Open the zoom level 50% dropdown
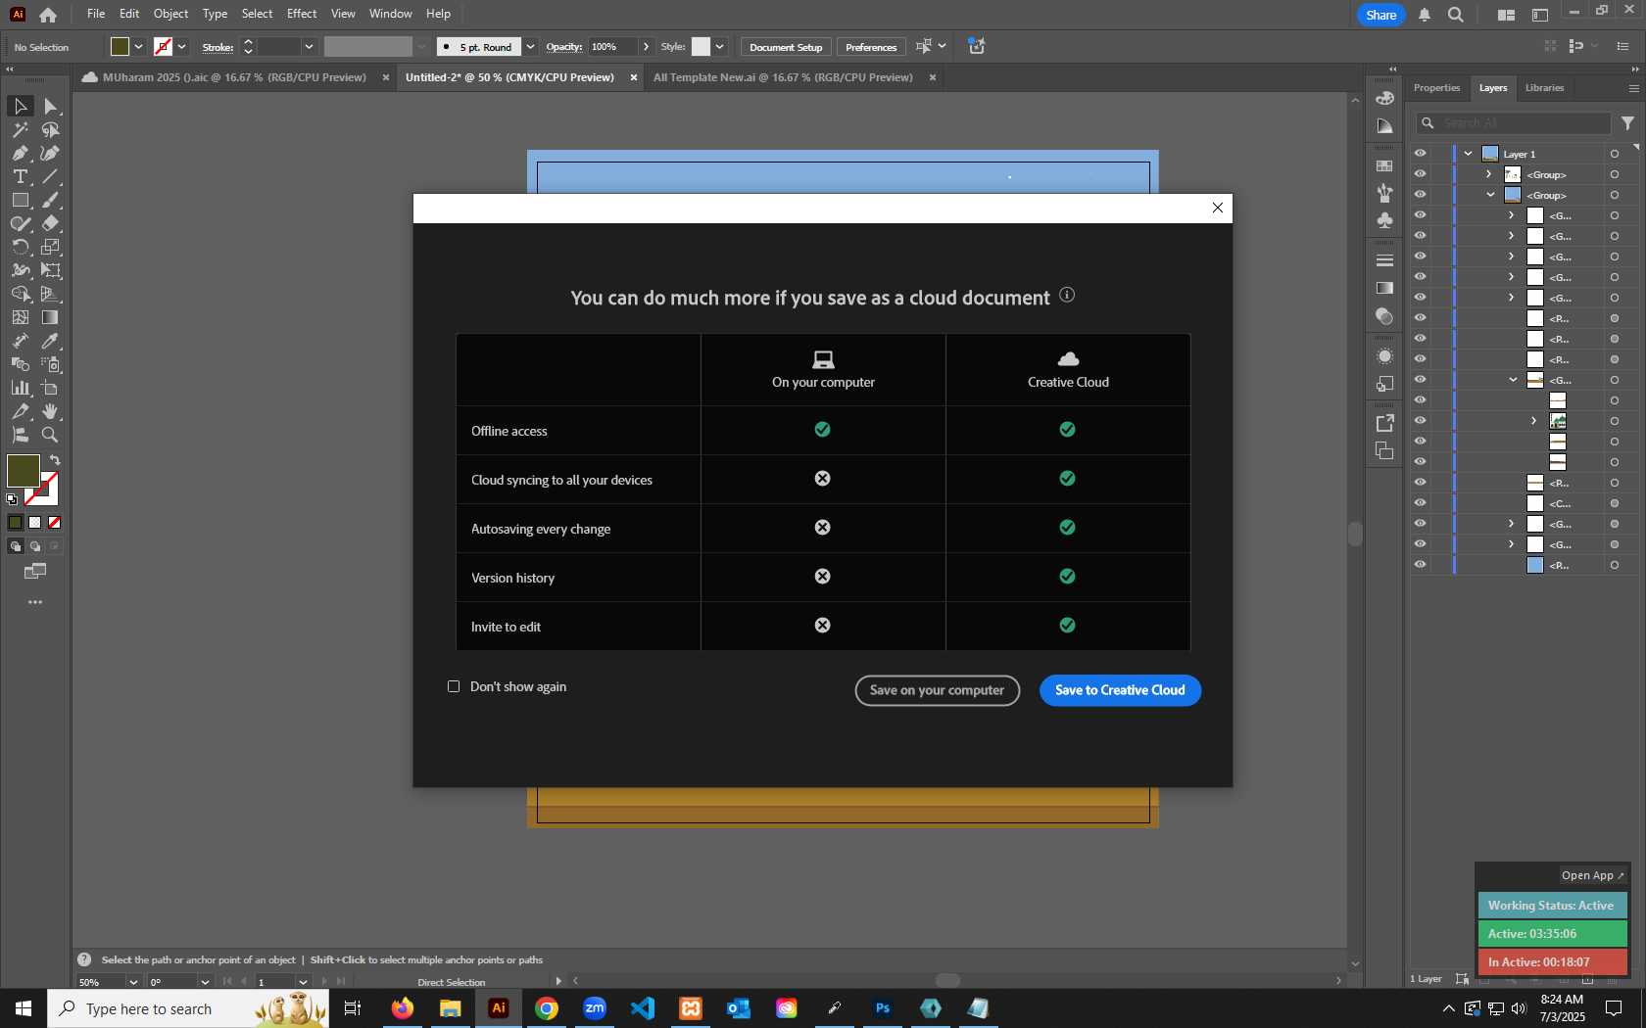The image size is (1646, 1028). (x=133, y=982)
